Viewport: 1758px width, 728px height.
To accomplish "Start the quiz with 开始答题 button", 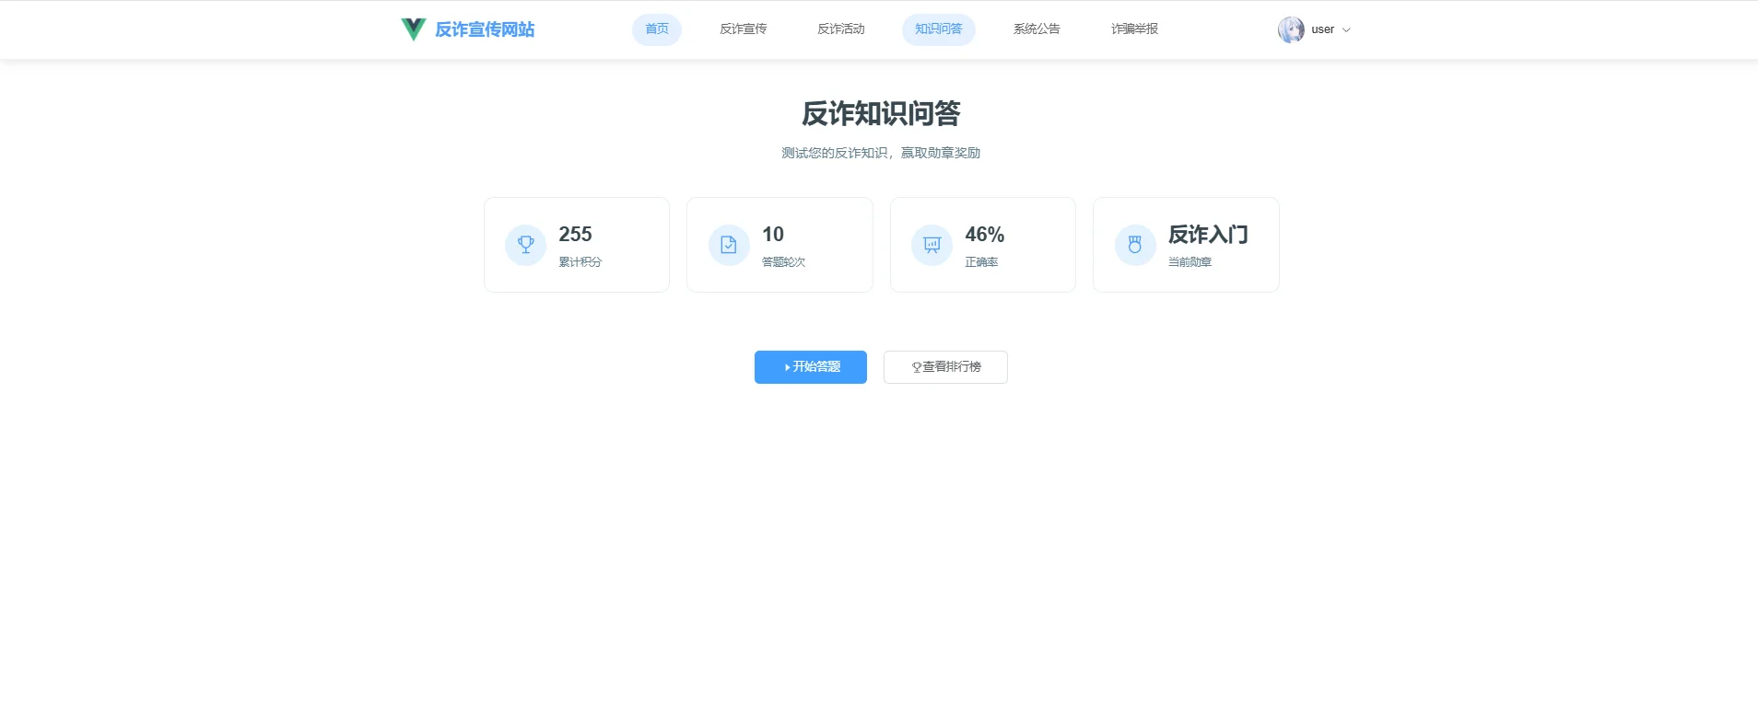I will [811, 367].
